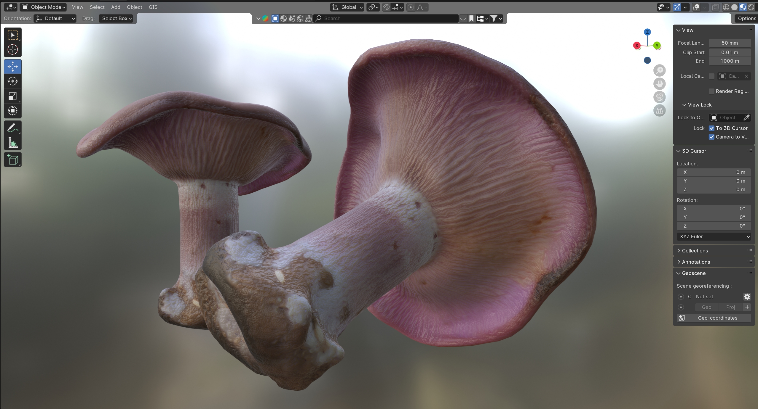Activate the Rotate tool
Screen dimensions: 758x409
coord(12,81)
